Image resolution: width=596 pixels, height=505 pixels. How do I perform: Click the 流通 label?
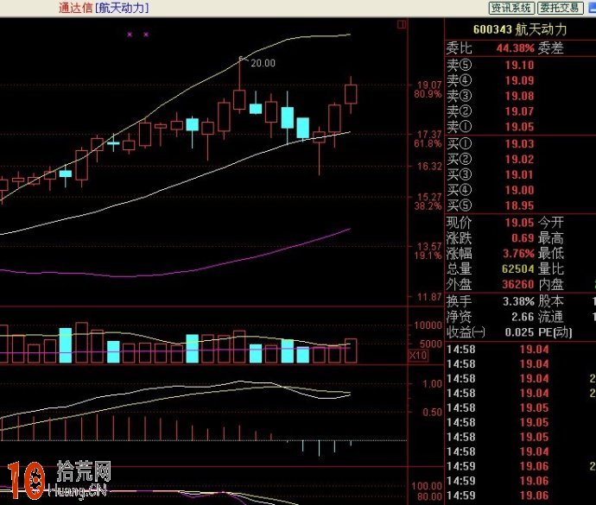[550, 317]
